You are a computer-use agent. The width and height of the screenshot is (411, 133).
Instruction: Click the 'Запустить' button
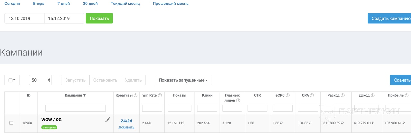click(75, 80)
